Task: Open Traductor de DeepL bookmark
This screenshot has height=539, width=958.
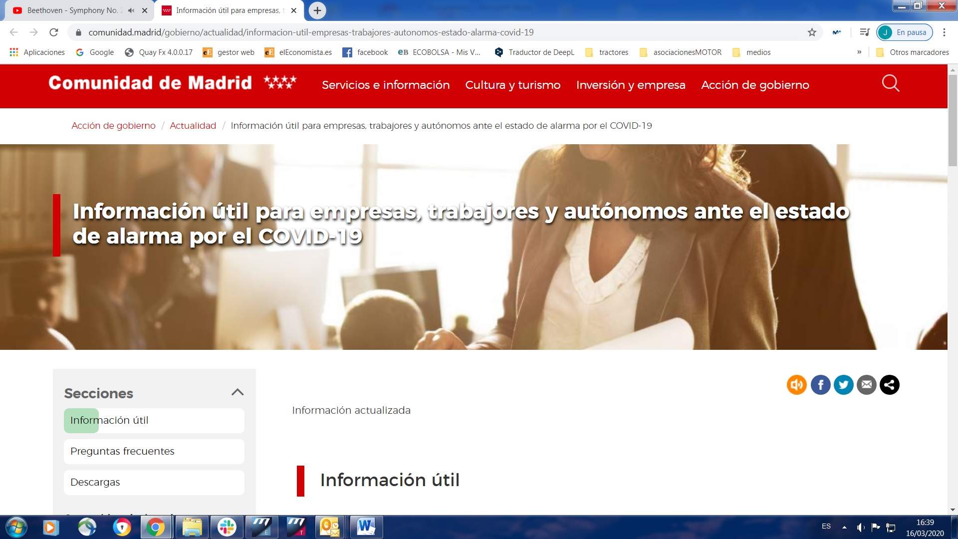Action: [534, 52]
